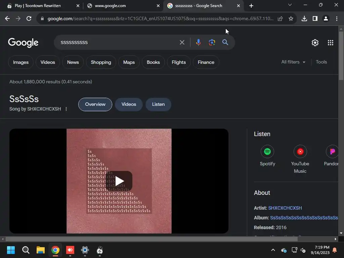Open the network display tray icon
The height and width of the screenshot is (258, 344).
click(294, 250)
